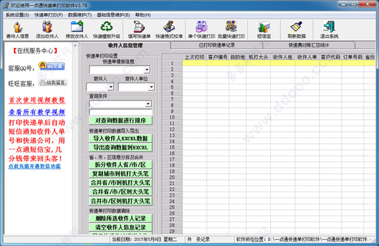
Task: Click the query text input field
Action: [x=121, y=112]
